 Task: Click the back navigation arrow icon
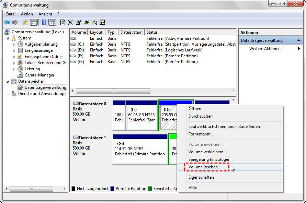[7, 22]
